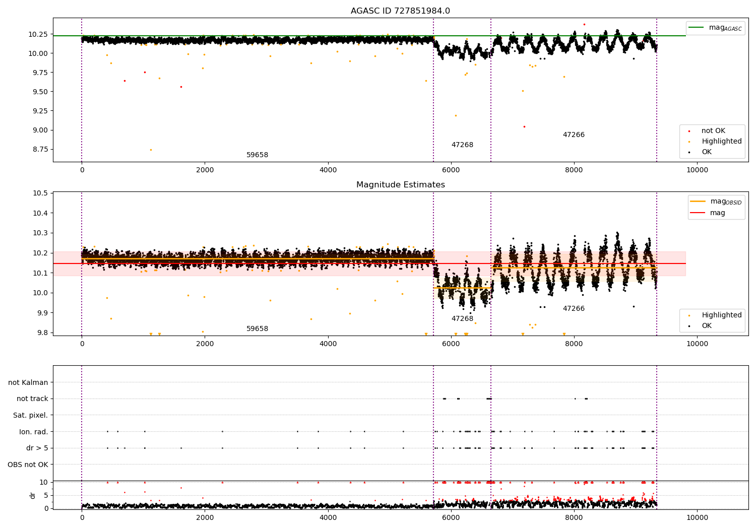Click the 10.00 y-axis tick label
Screen dimensions: 756x529
tap(38, 54)
